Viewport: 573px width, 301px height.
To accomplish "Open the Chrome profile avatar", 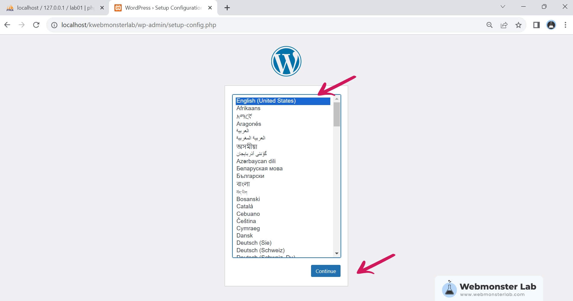I will pyautogui.click(x=551, y=25).
